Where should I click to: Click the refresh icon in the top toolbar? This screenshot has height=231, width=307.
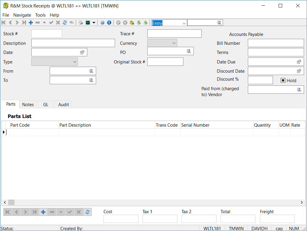[65, 23]
